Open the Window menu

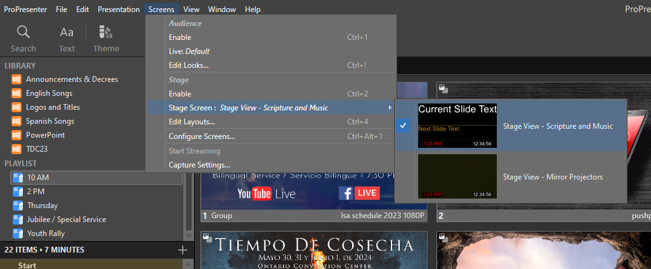click(221, 9)
